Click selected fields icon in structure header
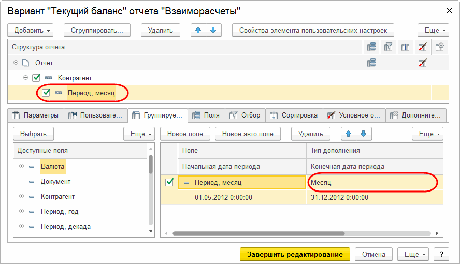 click(x=371, y=47)
